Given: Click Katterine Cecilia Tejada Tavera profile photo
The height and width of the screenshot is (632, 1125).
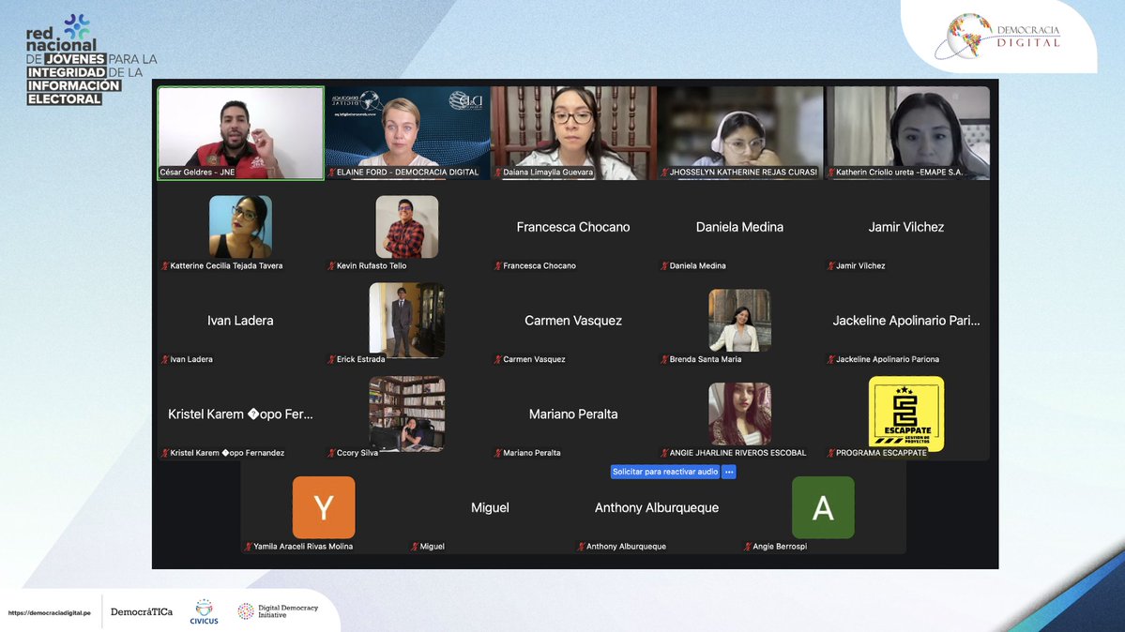Looking at the screenshot, I should click(x=240, y=227).
